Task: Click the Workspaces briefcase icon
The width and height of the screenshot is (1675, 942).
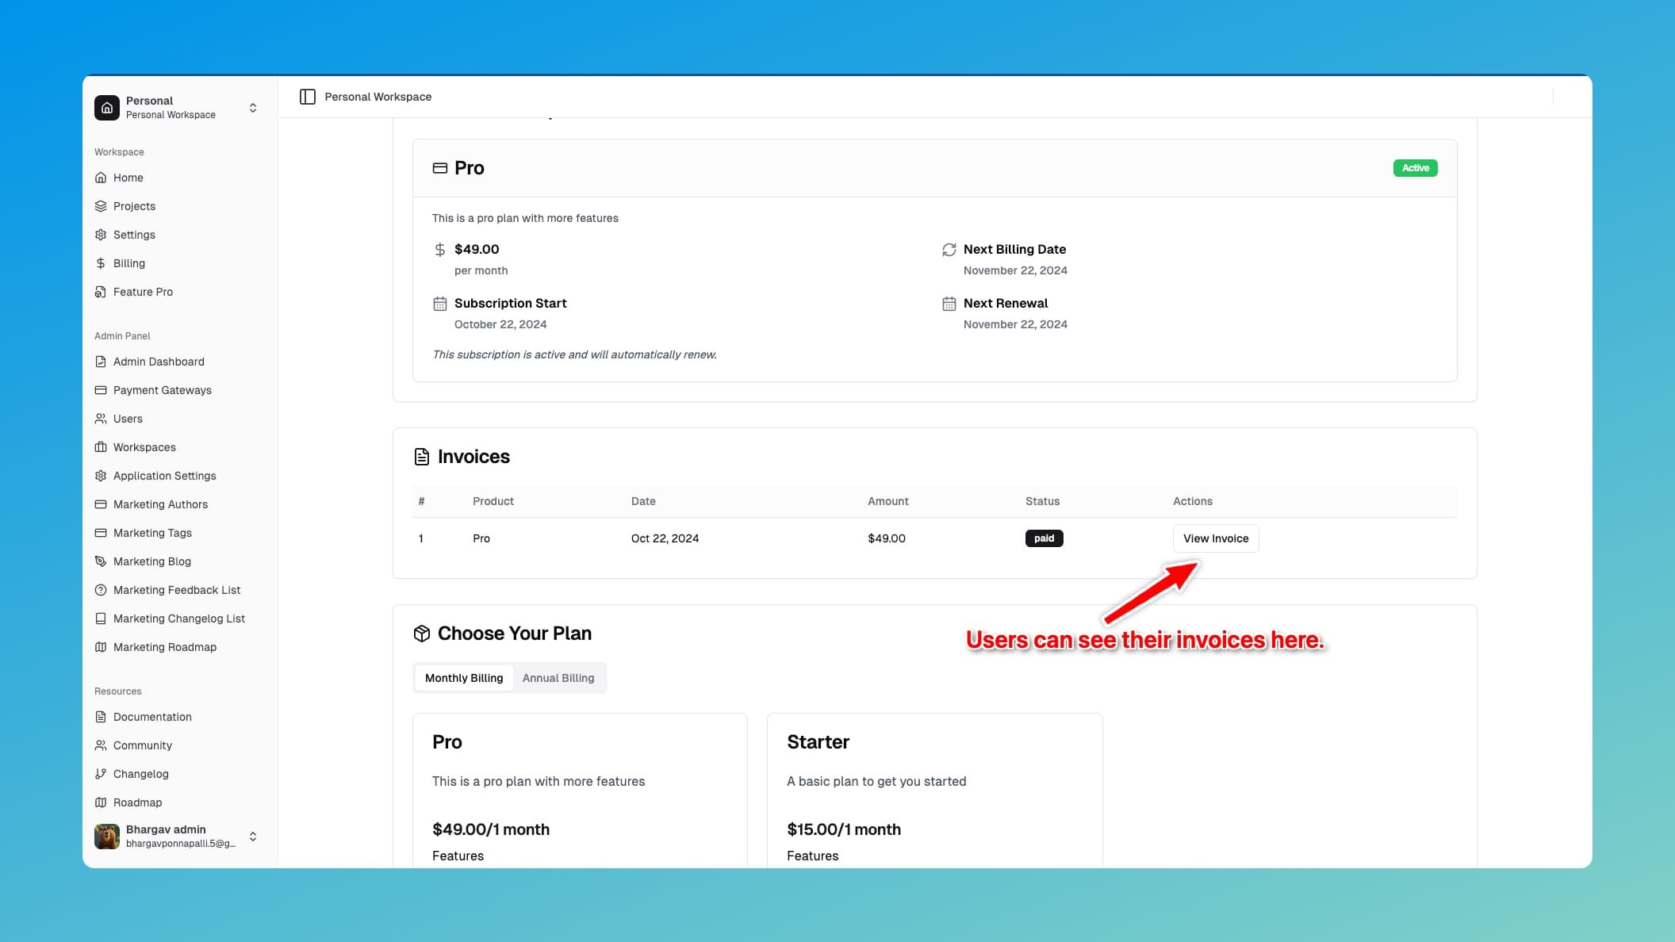Action: [101, 446]
